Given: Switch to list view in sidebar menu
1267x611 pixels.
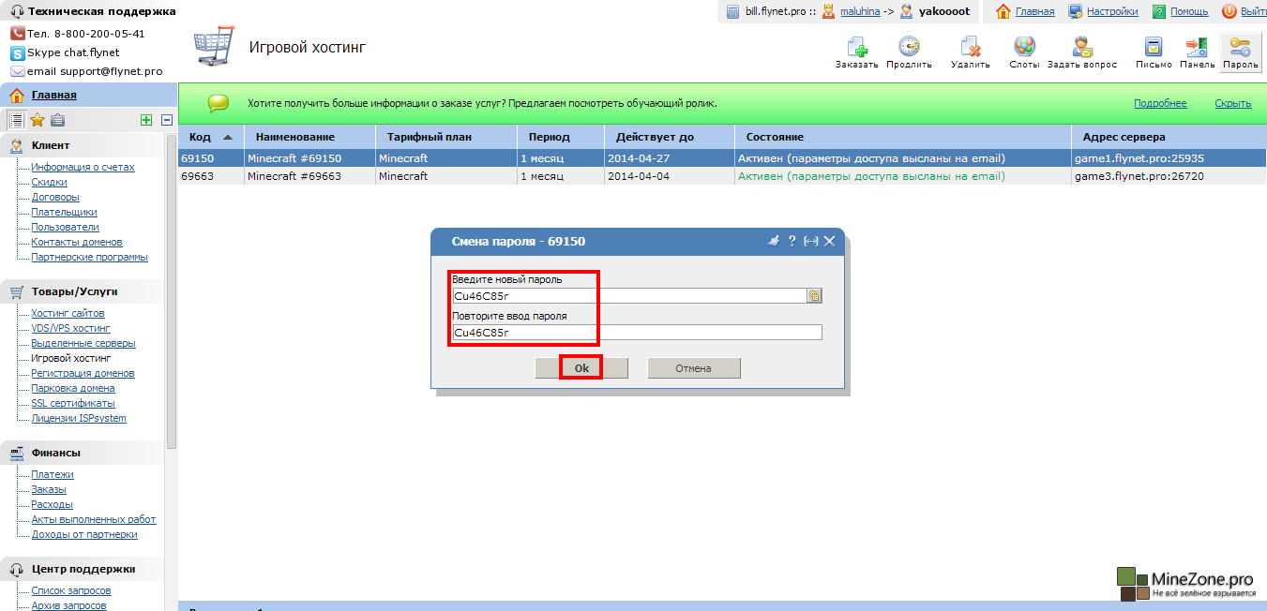Looking at the screenshot, I should click(x=16, y=120).
